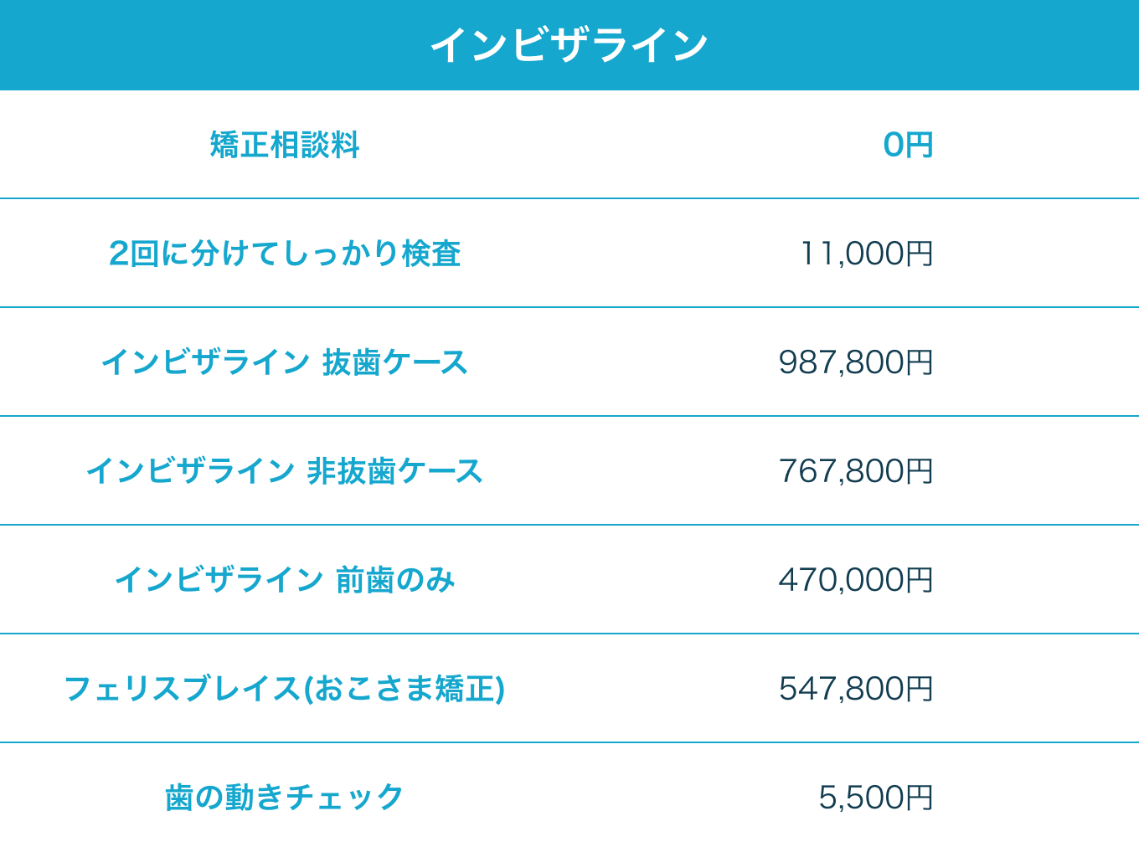The image size is (1139, 852).
Task: Select the フェリスブレイス(おこさま矯正) label
Action: 285,689
